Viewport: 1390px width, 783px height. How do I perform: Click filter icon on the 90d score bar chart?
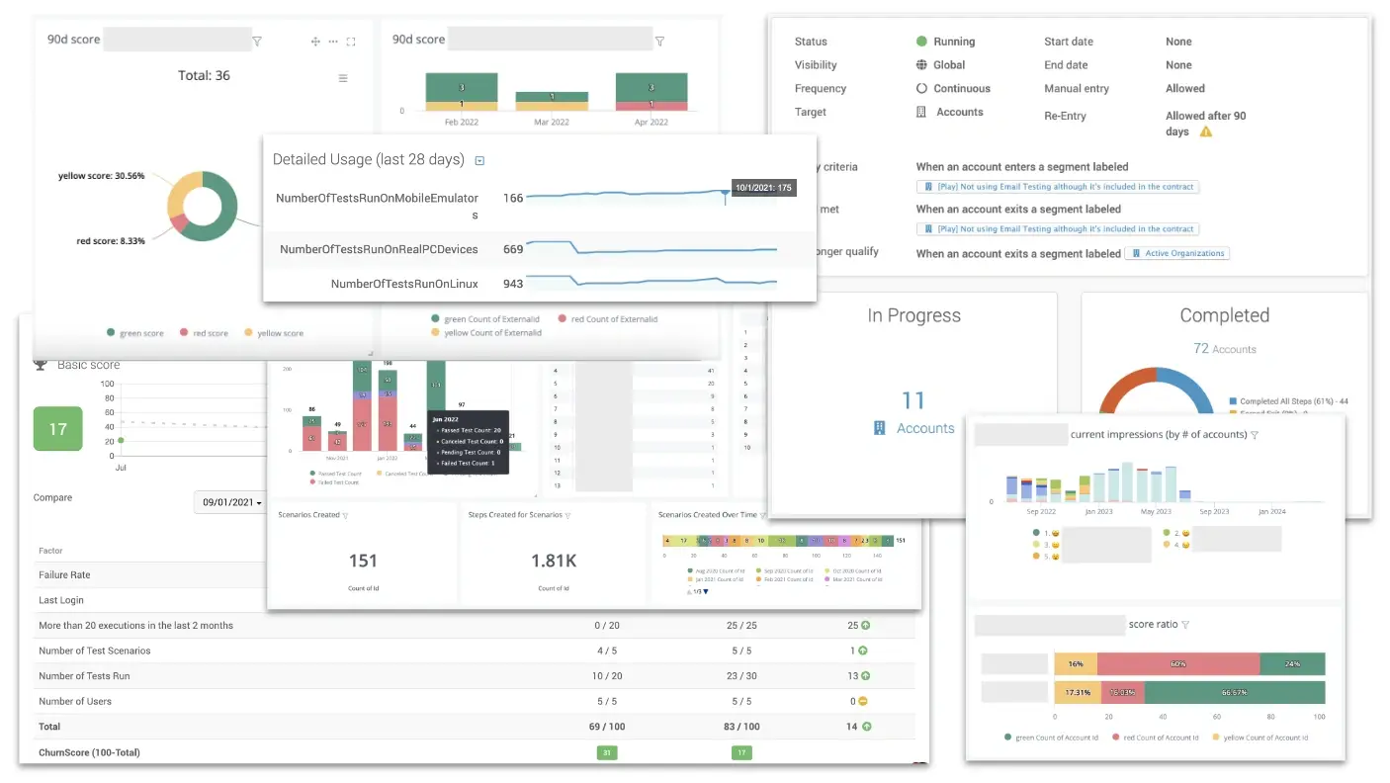click(659, 42)
